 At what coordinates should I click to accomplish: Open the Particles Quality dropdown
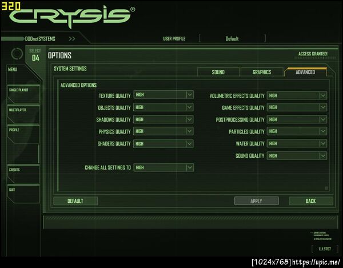click(x=297, y=131)
